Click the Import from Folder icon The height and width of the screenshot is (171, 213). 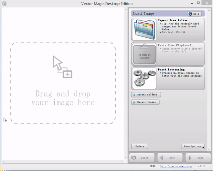point(144,29)
